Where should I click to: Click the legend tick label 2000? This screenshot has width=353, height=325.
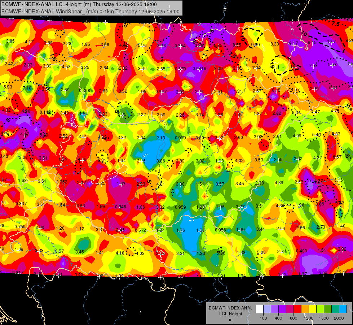point(339,318)
